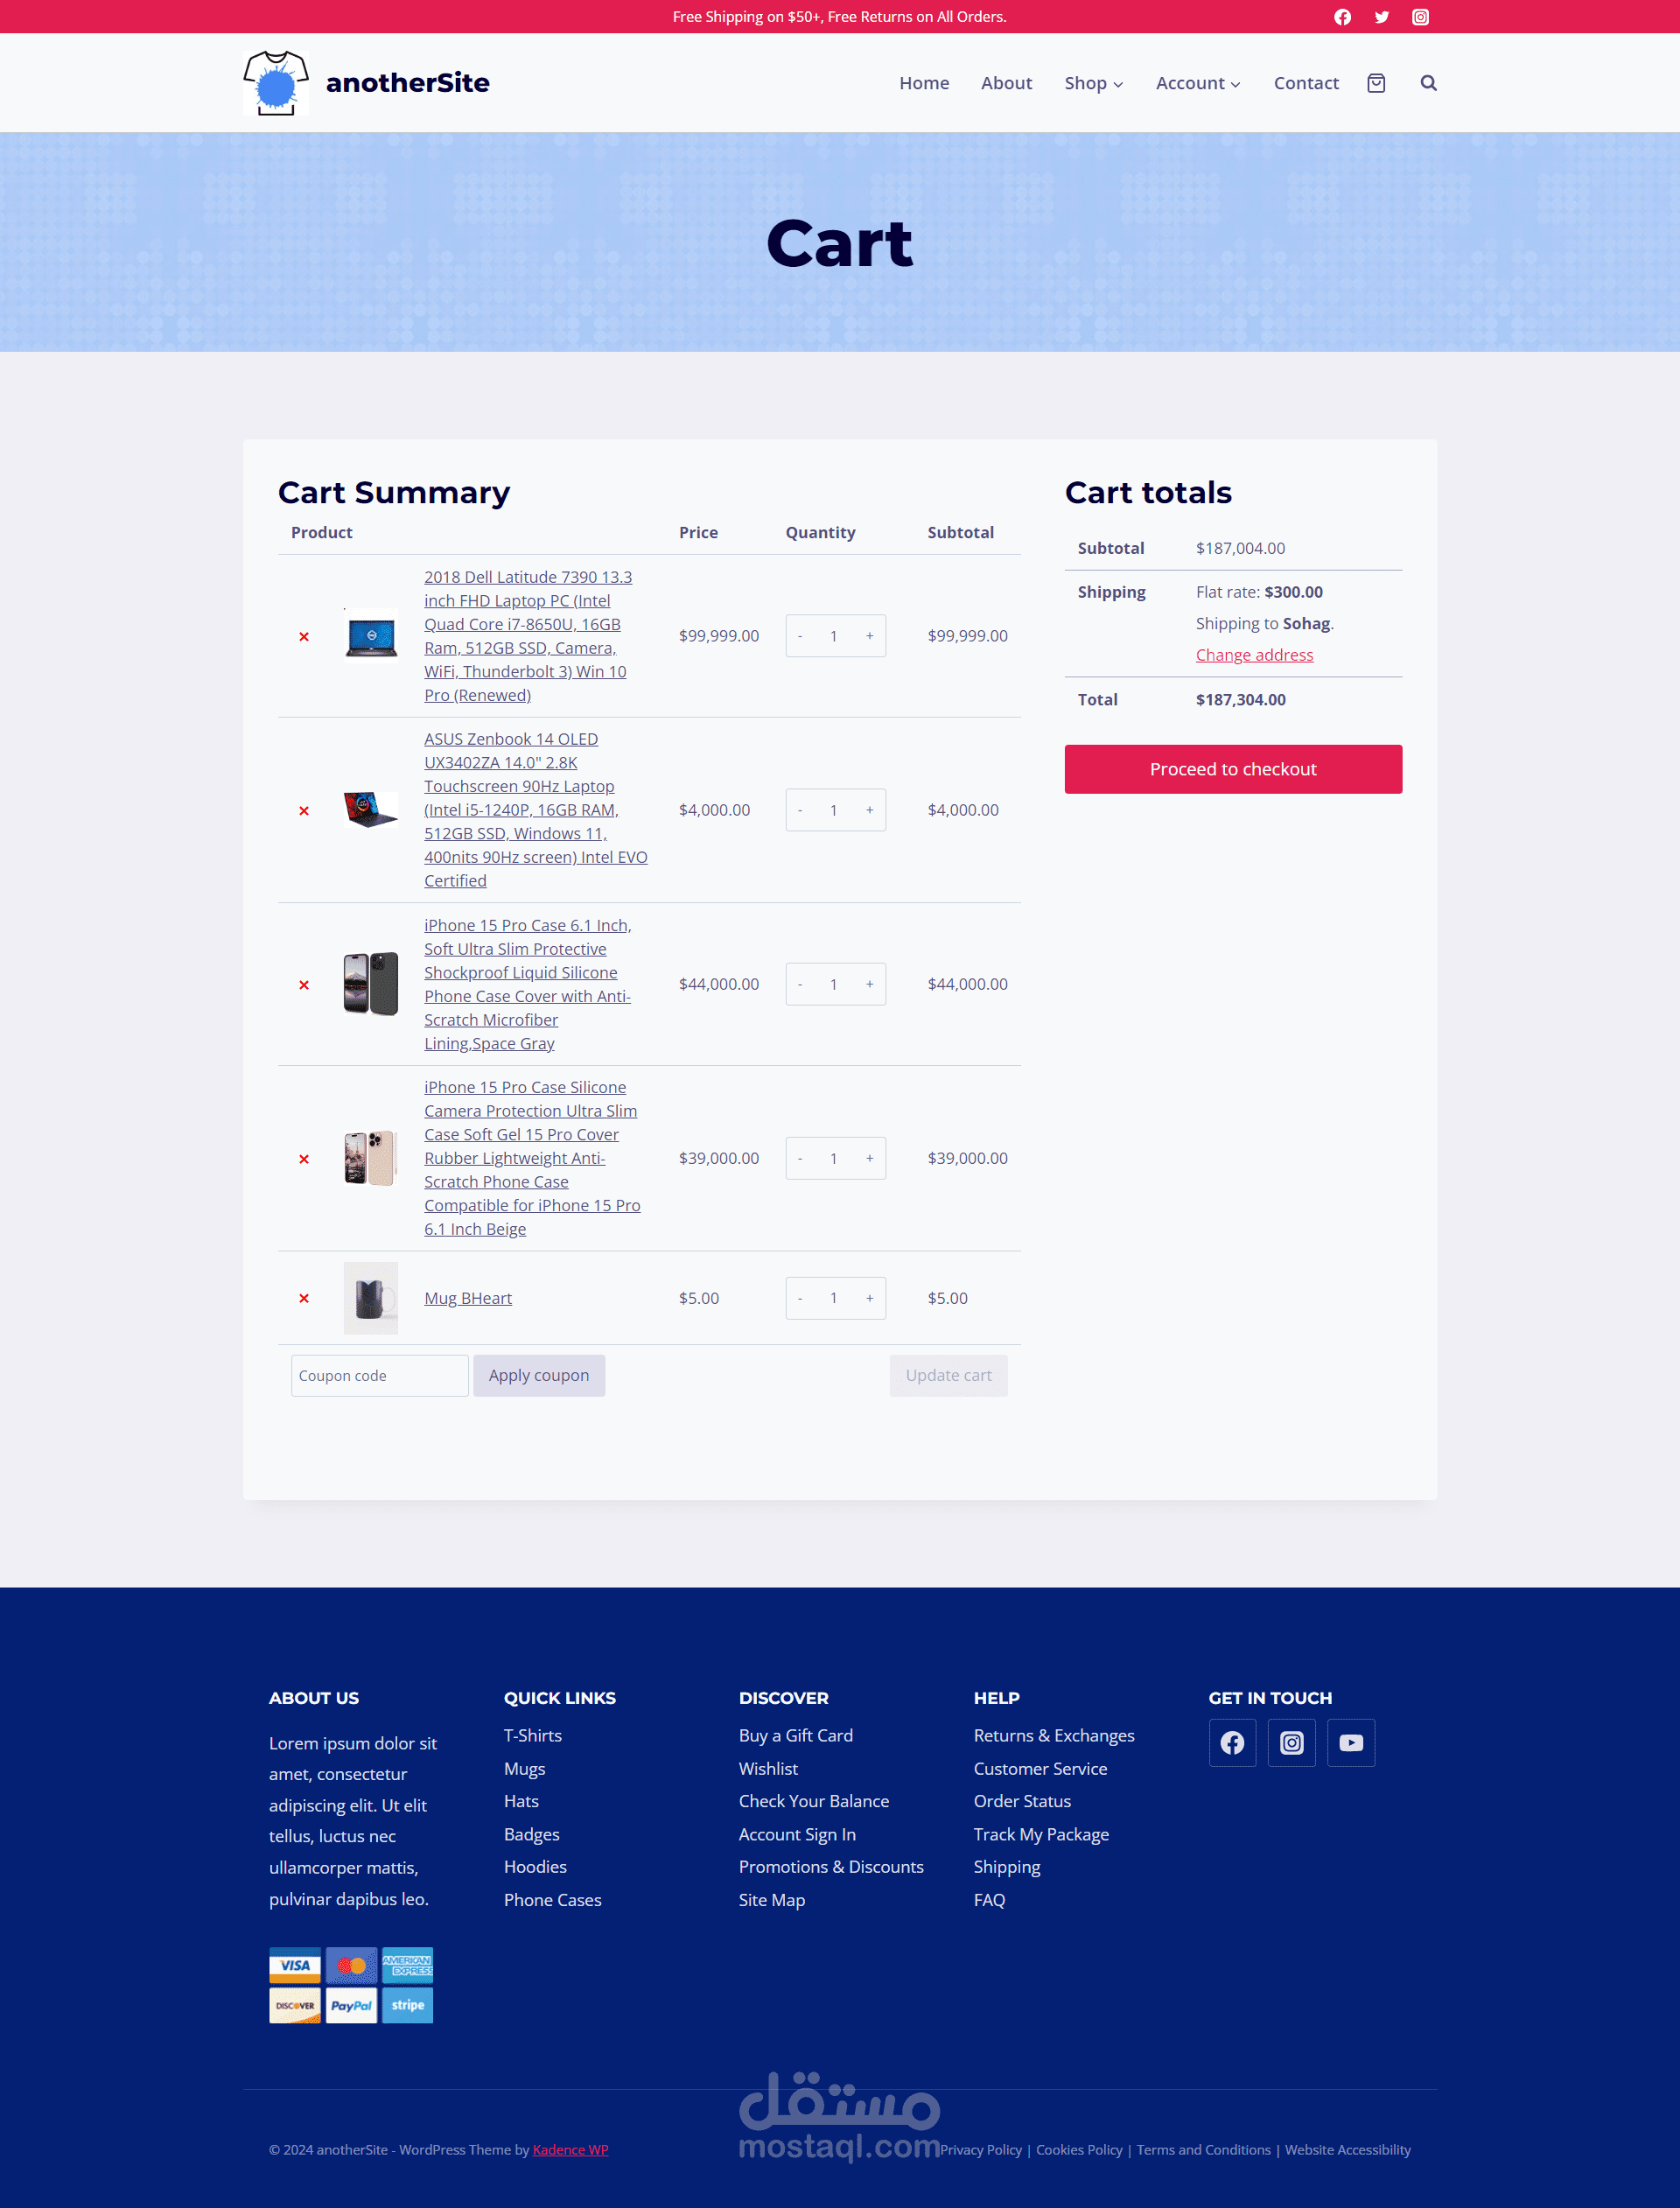The image size is (1680, 2208).
Task: Remove the Beige iPhone case from cart
Action: [304, 1159]
